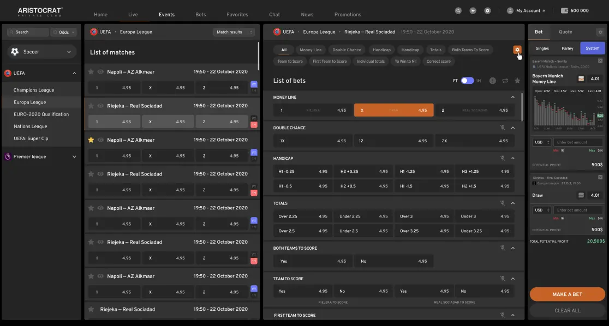Remove the Bayern Munich – Sevilla bet

[x=600, y=61]
